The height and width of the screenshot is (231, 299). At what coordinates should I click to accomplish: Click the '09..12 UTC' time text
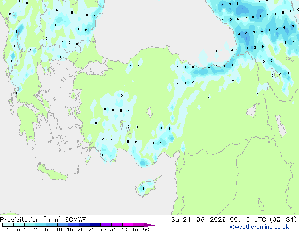(248, 220)
